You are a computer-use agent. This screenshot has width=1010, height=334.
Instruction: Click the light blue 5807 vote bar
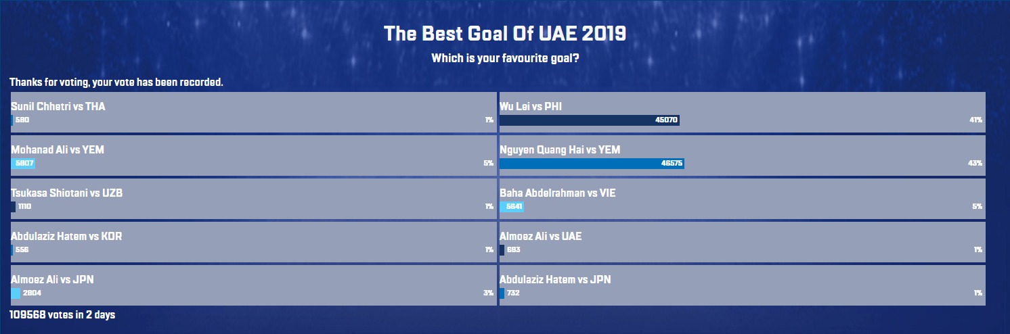tap(23, 164)
